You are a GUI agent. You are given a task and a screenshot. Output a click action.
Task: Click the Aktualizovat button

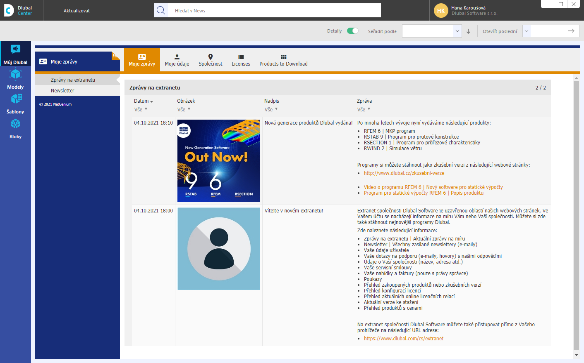click(77, 11)
